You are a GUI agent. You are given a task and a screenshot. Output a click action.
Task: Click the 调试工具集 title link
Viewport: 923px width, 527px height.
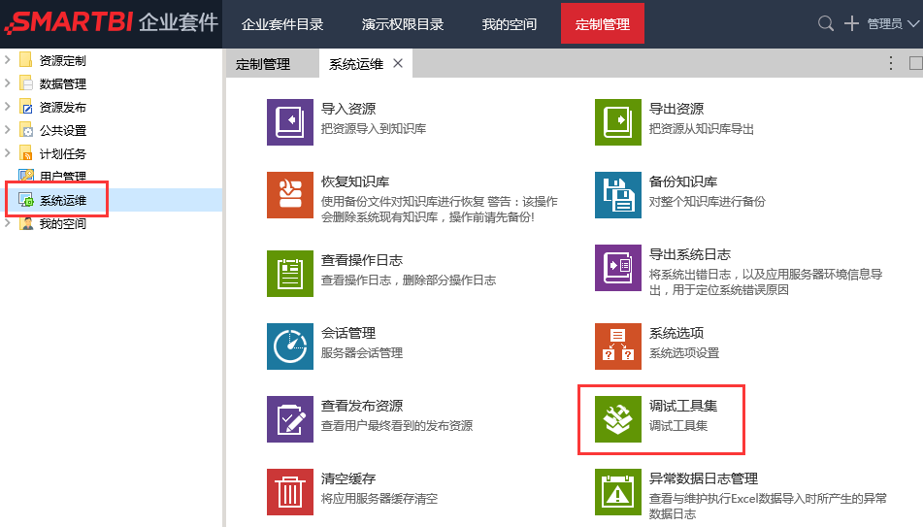tap(683, 406)
